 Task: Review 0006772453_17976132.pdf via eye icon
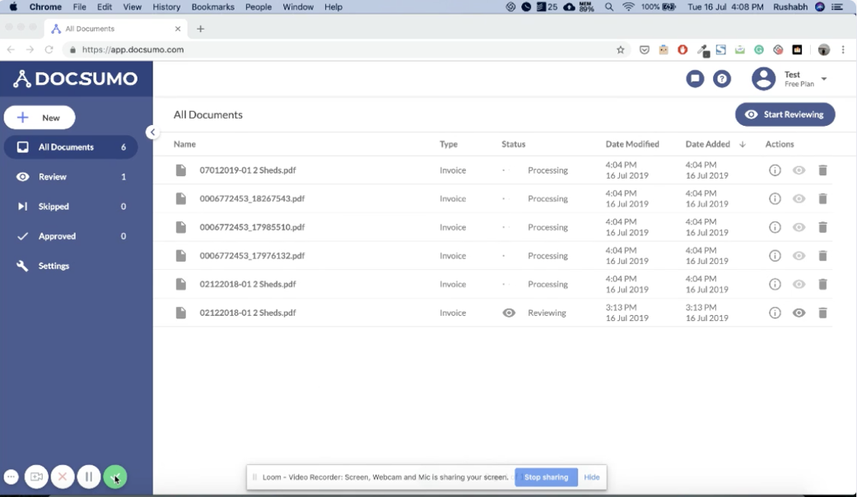[799, 256]
